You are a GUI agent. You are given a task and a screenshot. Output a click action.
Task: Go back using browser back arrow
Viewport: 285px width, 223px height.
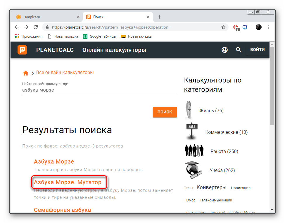tap(17, 27)
